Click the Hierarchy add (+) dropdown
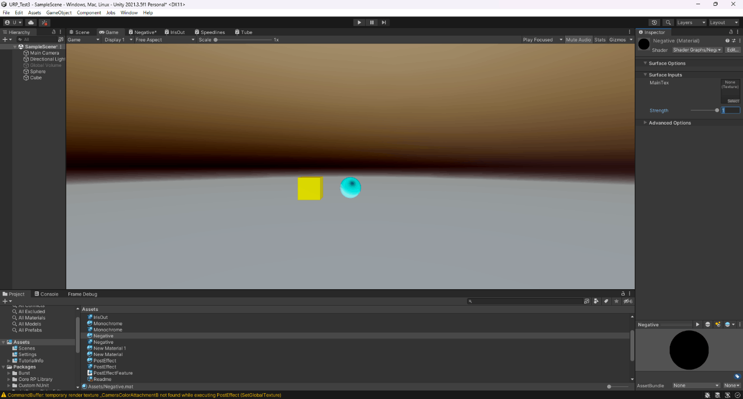The width and height of the screenshot is (743, 399). tap(7, 40)
